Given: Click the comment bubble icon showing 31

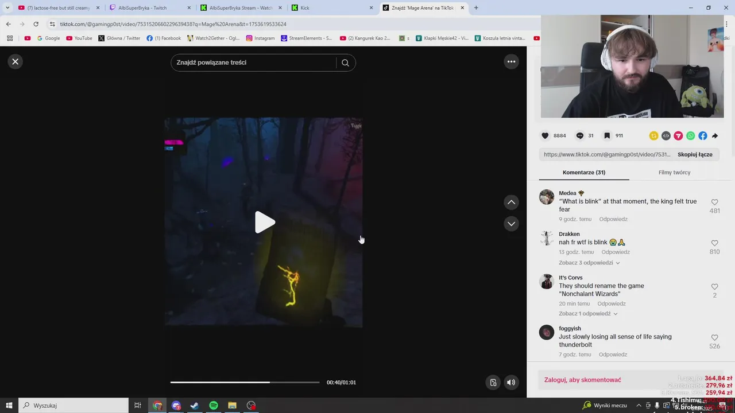Looking at the screenshot, I should pos(579,136).
